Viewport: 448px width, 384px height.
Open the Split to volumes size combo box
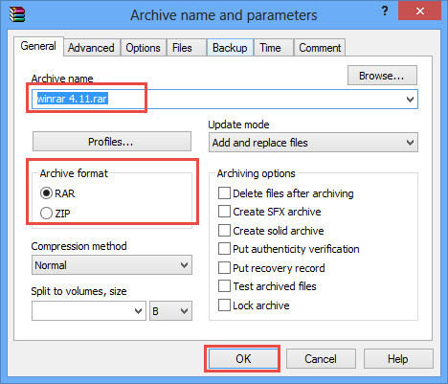point(89,311)
